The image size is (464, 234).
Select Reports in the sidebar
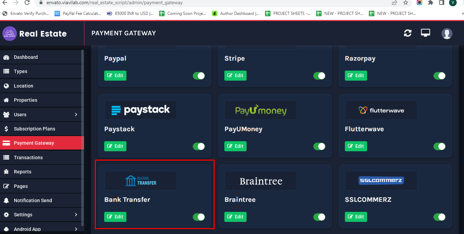(41, 172)
